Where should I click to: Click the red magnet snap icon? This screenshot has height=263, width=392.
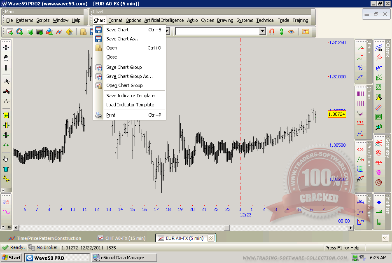(272, 31)
